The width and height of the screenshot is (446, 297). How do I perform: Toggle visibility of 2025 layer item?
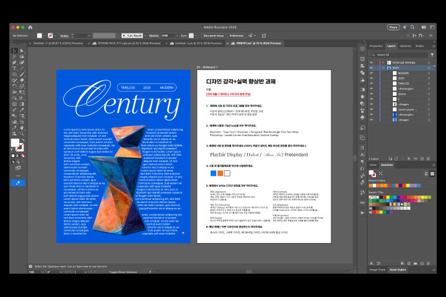tap(371, 78)
